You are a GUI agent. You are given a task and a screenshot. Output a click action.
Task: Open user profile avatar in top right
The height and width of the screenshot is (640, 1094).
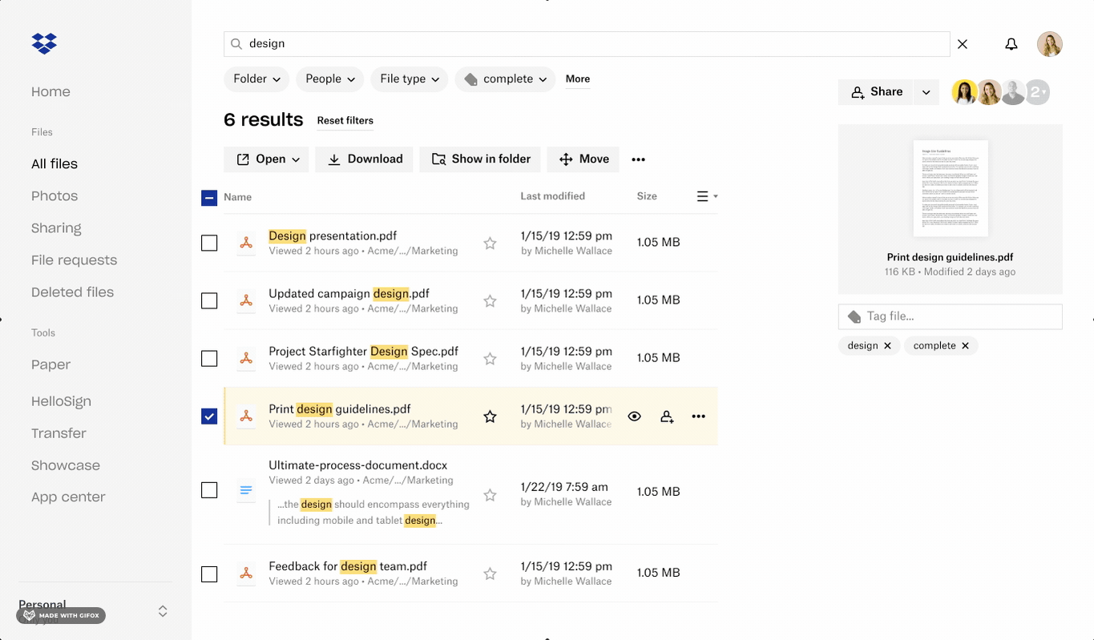point(1050,44)
